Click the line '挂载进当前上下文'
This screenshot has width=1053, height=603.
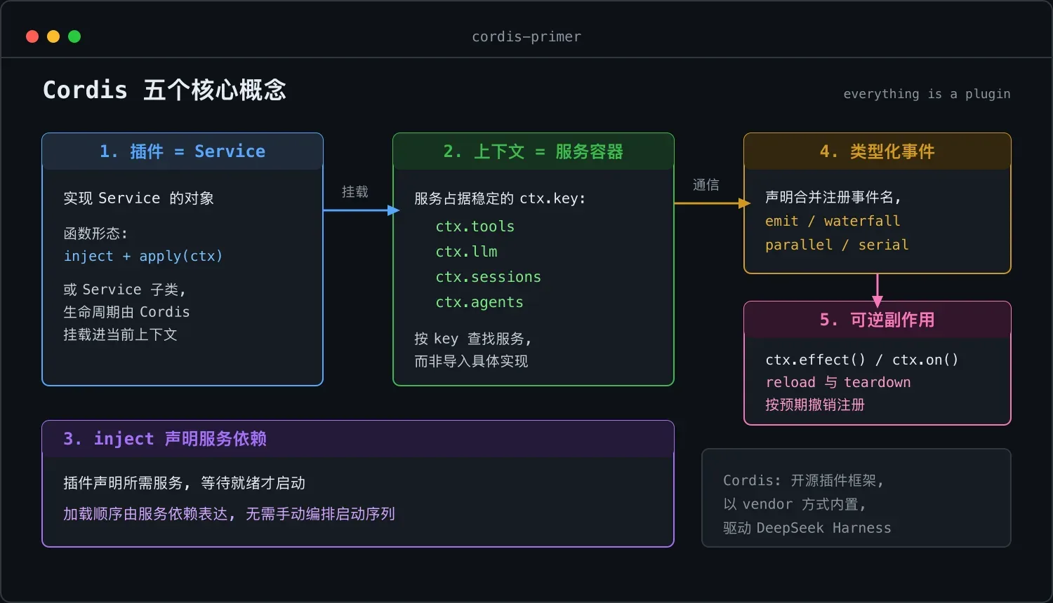120,334
